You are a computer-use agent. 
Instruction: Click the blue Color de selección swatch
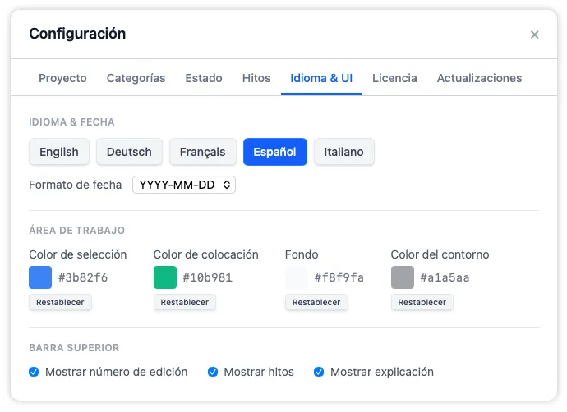pos(40,277)
